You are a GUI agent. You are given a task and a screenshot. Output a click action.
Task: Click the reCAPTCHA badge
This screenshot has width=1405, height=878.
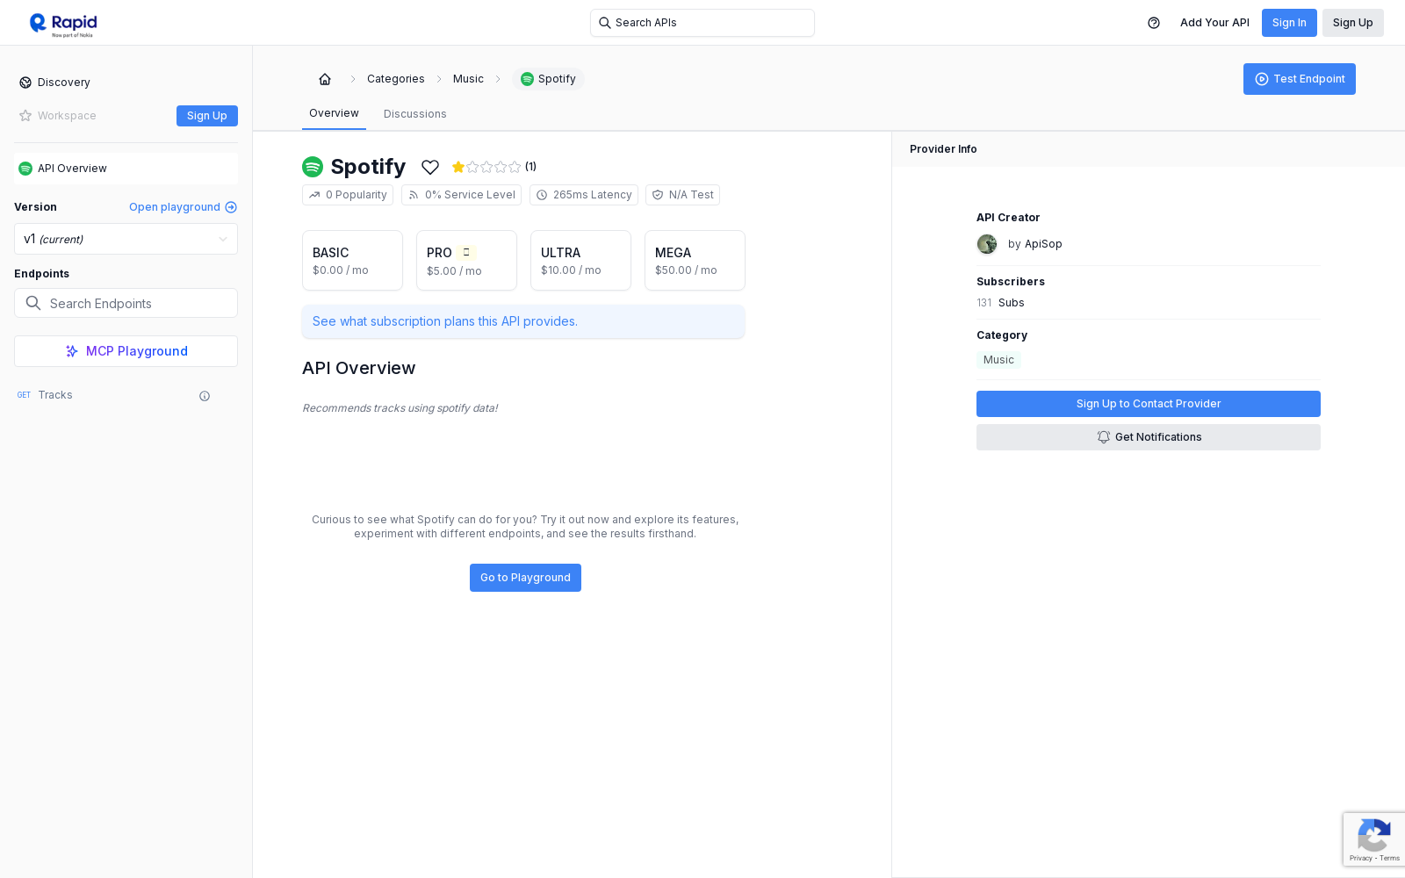[1373, 839]
